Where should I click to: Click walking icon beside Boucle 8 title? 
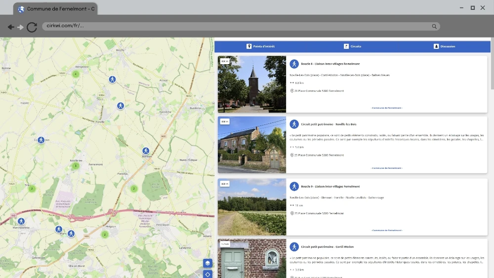click(294, 64)
